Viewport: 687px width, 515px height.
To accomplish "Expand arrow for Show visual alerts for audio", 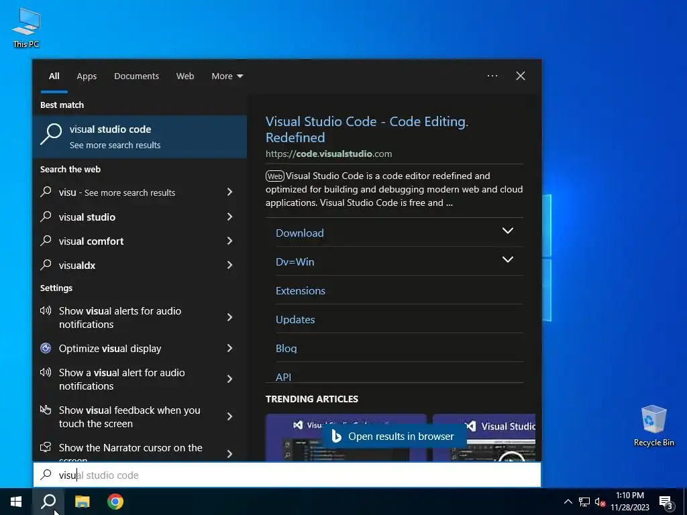I will [x=229, y=317].
